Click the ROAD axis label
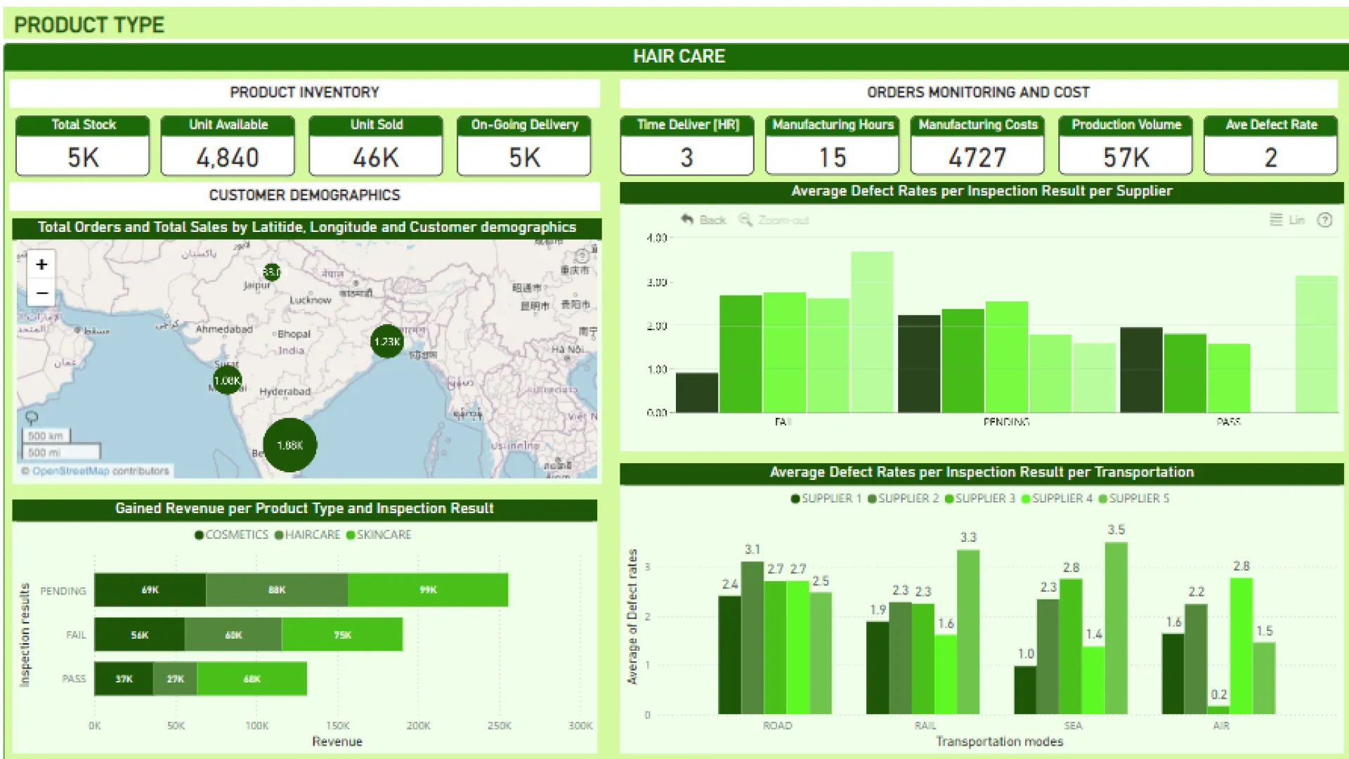This screenshot has width=1349, height=759. (777, 725)
